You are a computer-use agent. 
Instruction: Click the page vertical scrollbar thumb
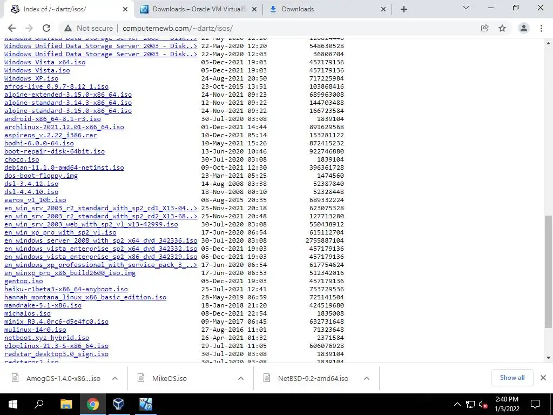(x=548, y=272)
